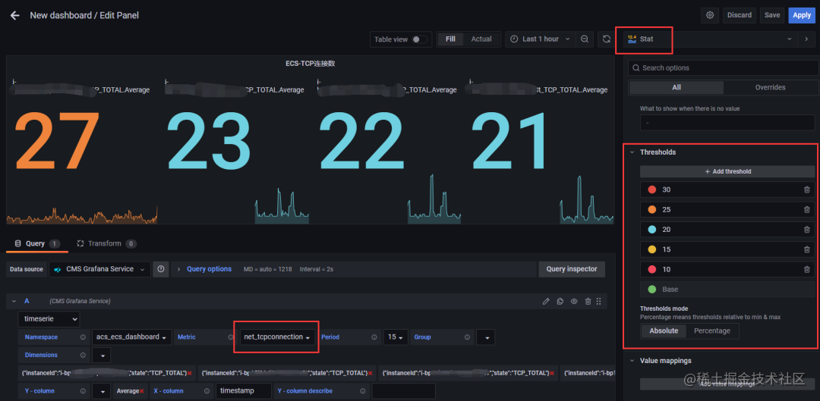Click the drag handle for query A

(599, 301)
